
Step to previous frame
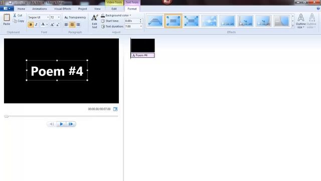[52, 124]
